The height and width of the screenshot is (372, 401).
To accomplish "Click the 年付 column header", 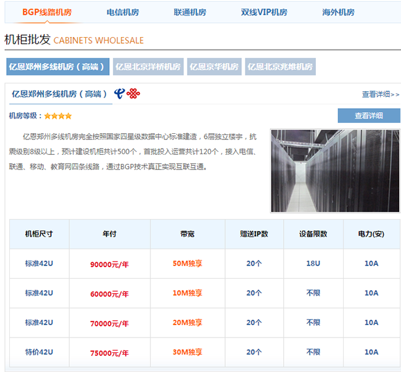I will pyautogui.click(x=109, y=234).
